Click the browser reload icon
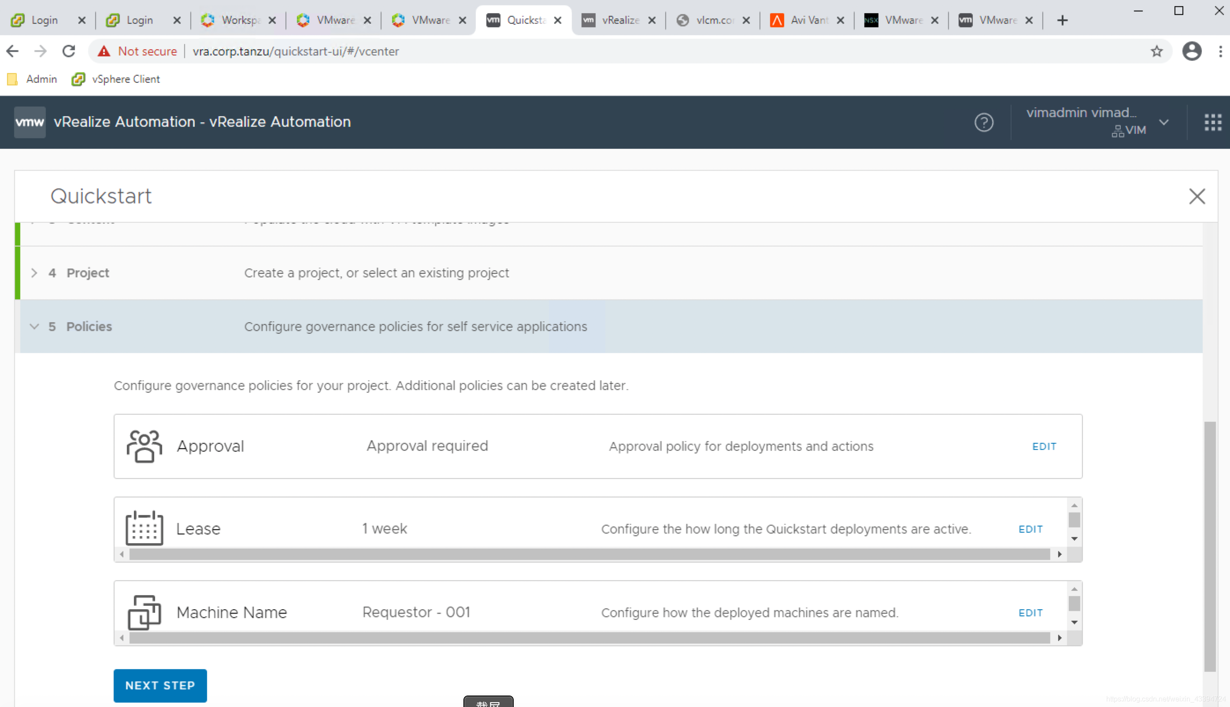 click(x=69, y=52)
